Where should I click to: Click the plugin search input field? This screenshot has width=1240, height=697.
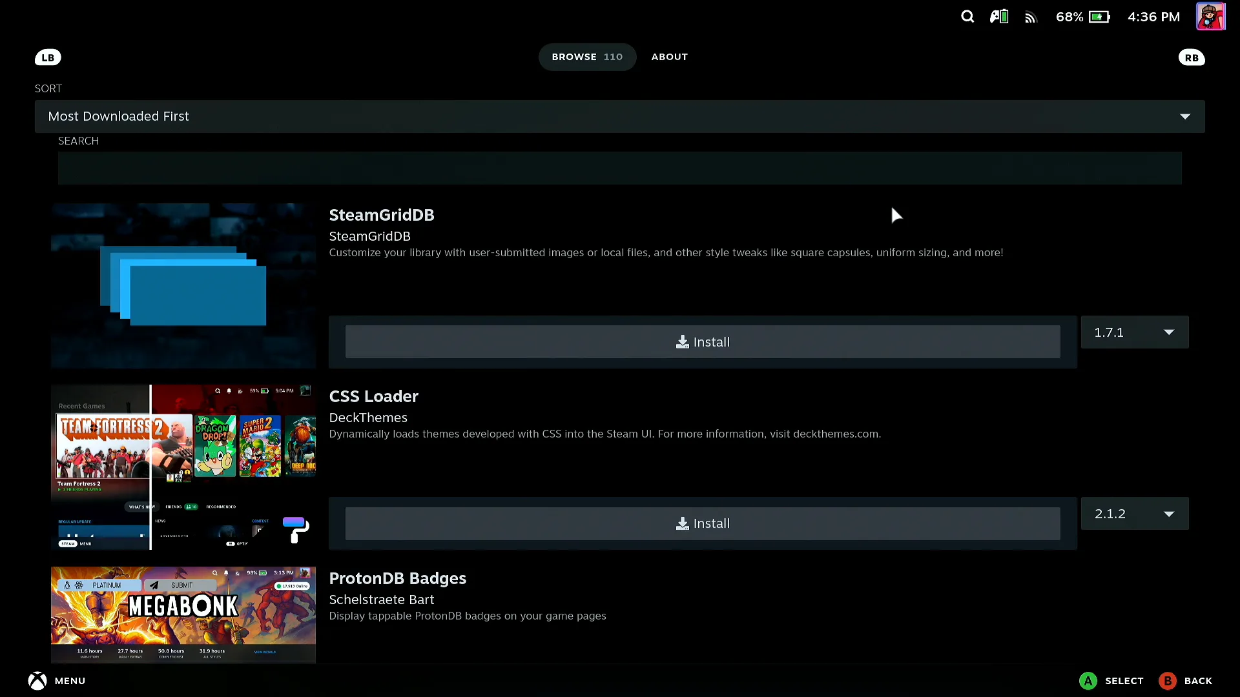620,168
